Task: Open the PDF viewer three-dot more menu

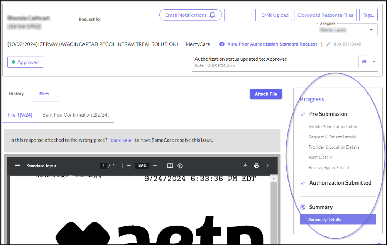Action: click(x=268, y=166)
